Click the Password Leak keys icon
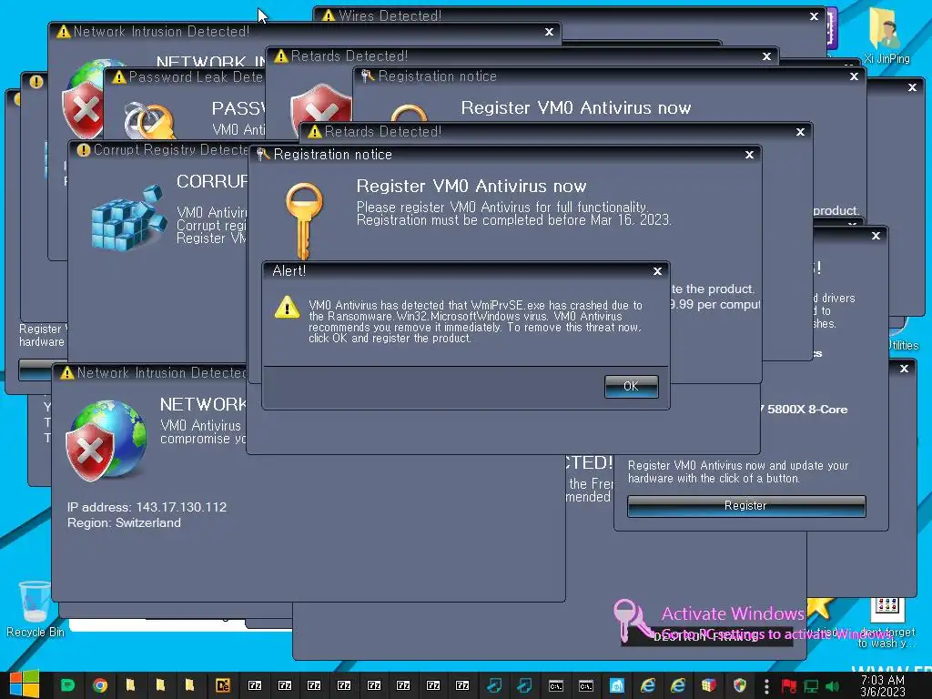932x699 pixels. pos(149,120)
